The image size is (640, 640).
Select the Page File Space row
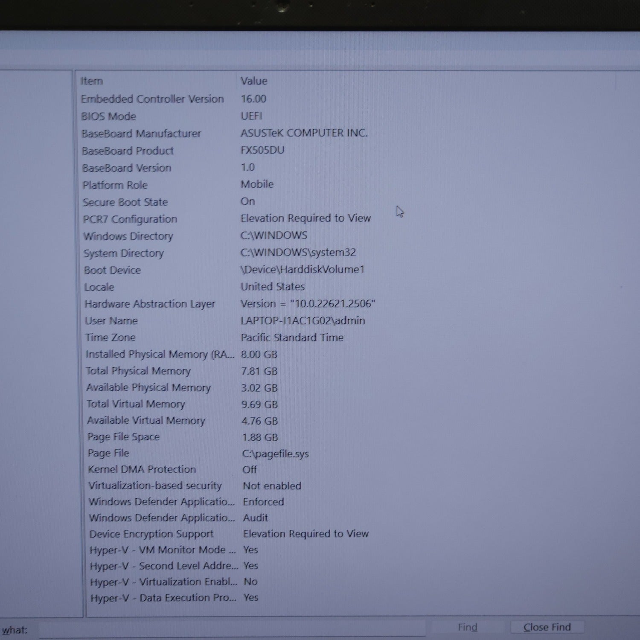[x=124, y=437]
